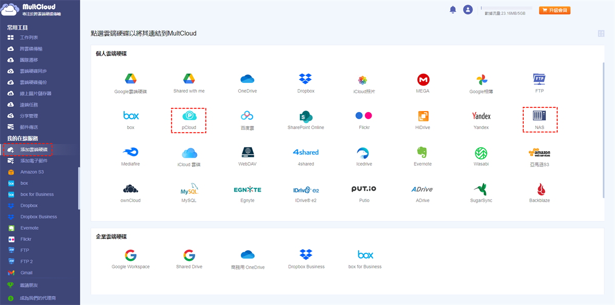
Task: Choose the Mediafire cloud
Action: click(131, 152)
